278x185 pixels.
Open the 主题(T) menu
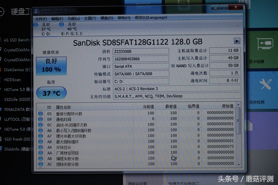pos(90,18)
